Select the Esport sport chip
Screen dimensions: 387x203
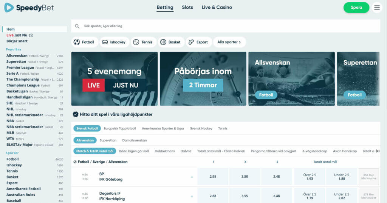(198, 42)
